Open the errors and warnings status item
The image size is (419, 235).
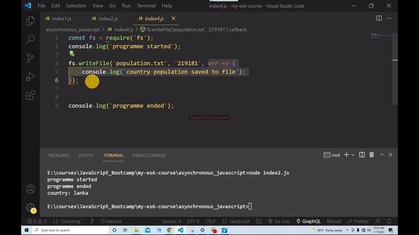37,221
